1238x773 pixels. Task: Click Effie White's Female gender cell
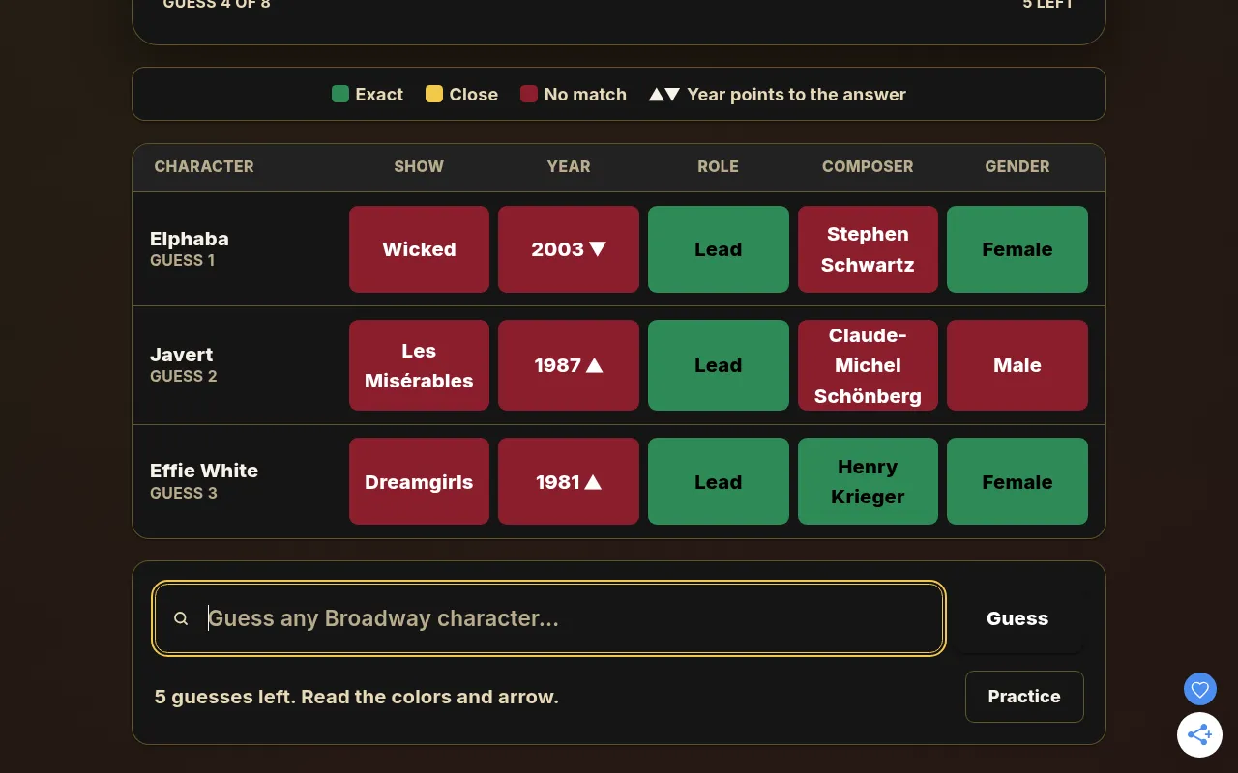(x=1017, y=481)
